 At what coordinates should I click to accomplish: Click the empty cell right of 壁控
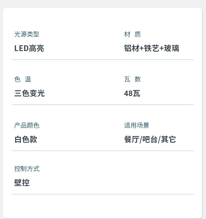tap(158, 176)
